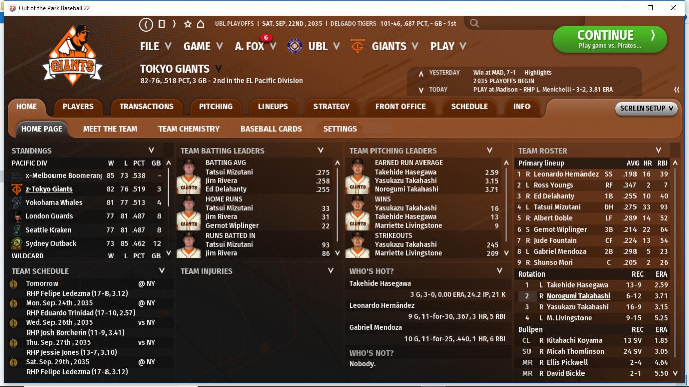
Task: Open the Highlights link for yesterday's win
Action: (x=538, y=73)
